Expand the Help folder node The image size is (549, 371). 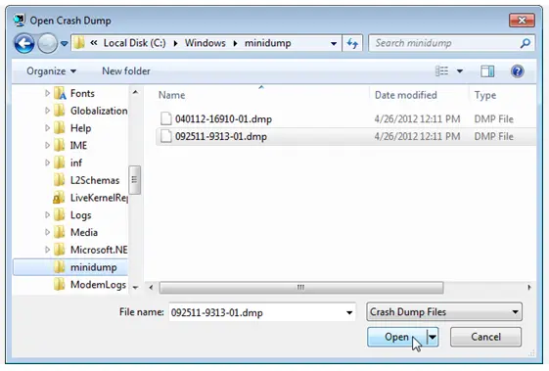pos(47,128)
